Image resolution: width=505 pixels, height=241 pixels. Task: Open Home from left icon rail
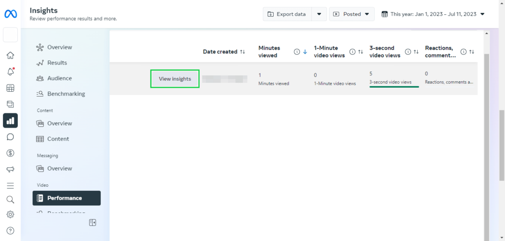pos(10,55)
